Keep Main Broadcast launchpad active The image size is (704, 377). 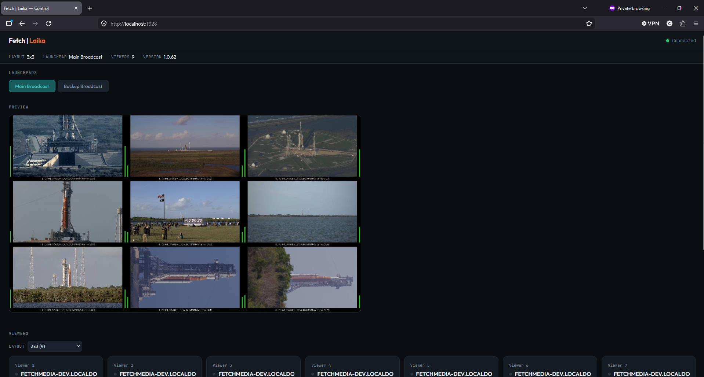32,86
